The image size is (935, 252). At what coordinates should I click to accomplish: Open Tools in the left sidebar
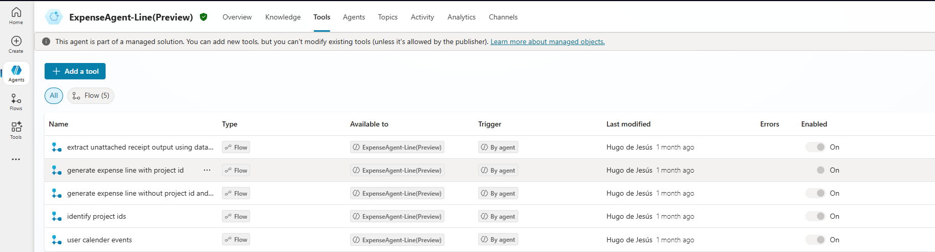[16, 130]
